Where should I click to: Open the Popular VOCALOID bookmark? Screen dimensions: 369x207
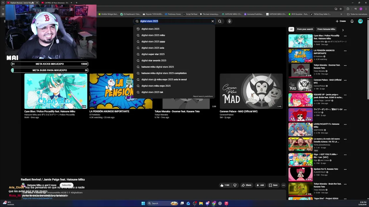[153, 14]
